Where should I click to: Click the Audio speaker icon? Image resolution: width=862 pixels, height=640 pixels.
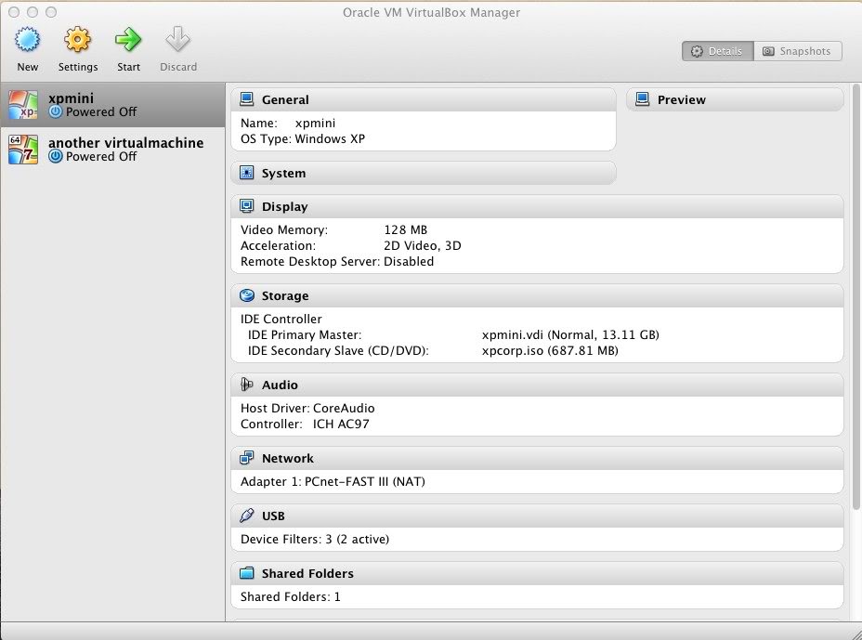(x=247, y=385)
